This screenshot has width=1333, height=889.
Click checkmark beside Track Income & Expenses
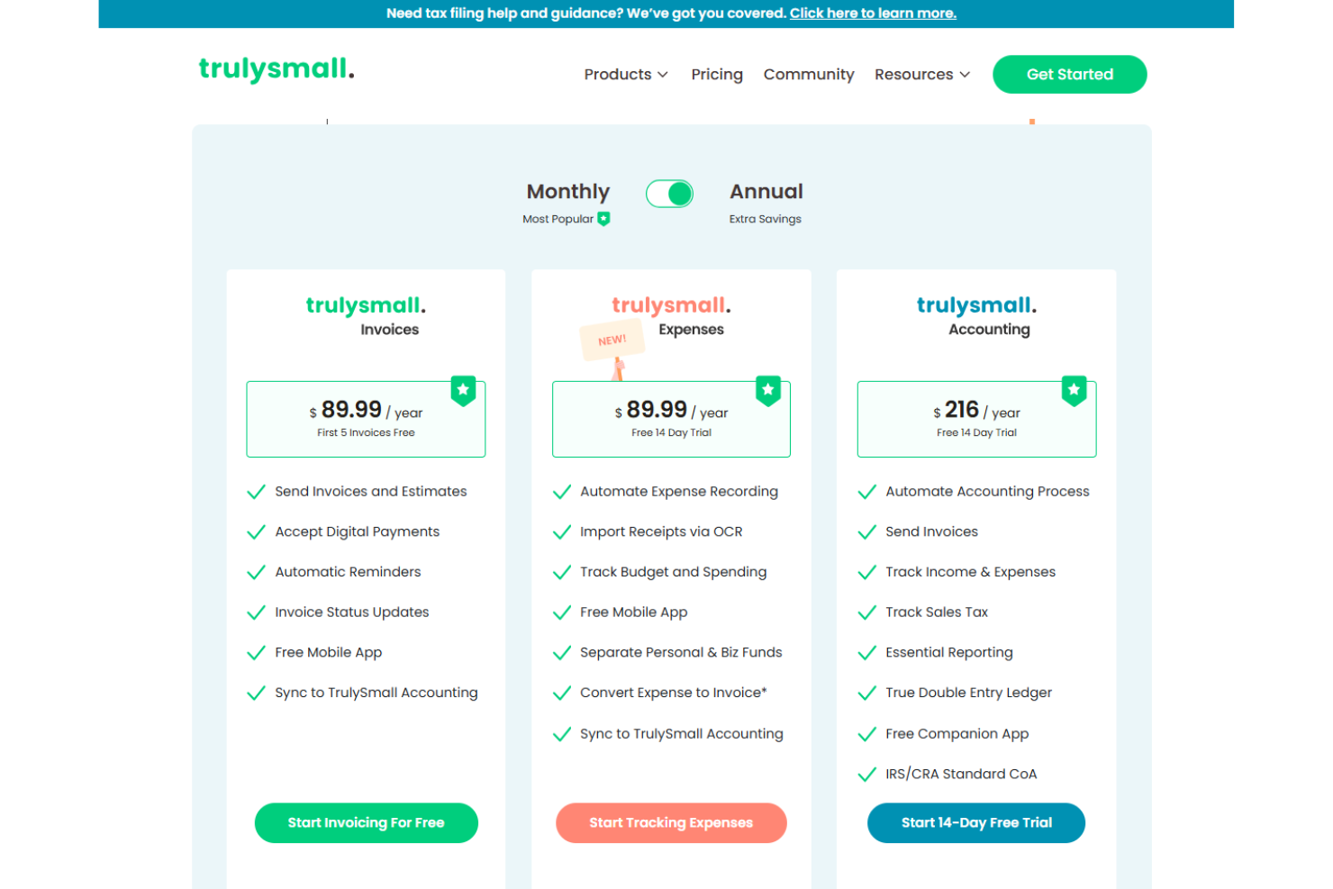tap(867, 572)
